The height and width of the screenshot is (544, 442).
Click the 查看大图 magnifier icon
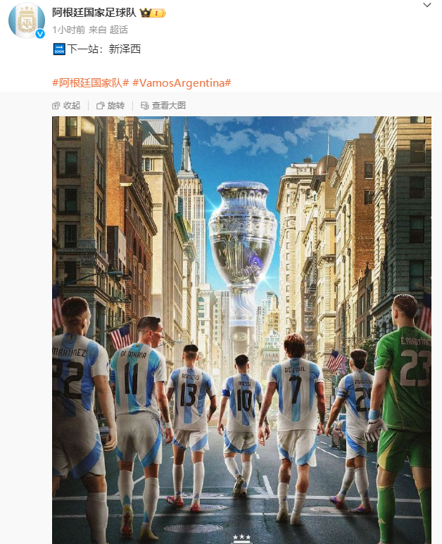(144, 106)
